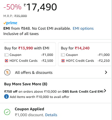Open EMI options link
This screenshot has height=120, width=112.
[x=83, y=29]
